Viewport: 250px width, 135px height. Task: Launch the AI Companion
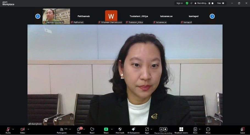coord(133,129)
